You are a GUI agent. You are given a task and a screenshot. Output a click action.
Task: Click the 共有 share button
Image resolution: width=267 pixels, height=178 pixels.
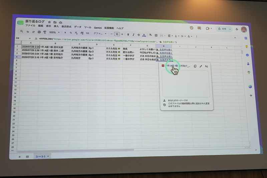[222, 29]
